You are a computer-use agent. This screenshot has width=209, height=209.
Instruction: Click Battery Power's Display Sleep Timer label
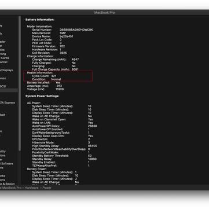point(52,179)
